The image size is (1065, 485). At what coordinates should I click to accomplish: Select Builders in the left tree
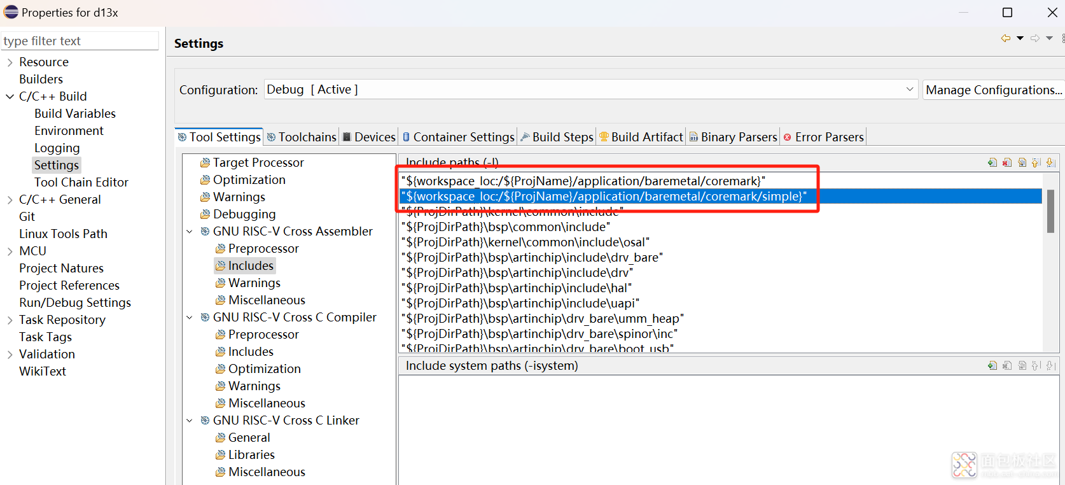(41, 79)
